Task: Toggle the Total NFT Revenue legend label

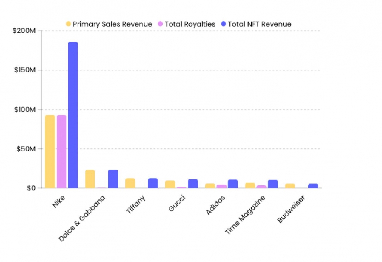Action: [x=259, y=24]
